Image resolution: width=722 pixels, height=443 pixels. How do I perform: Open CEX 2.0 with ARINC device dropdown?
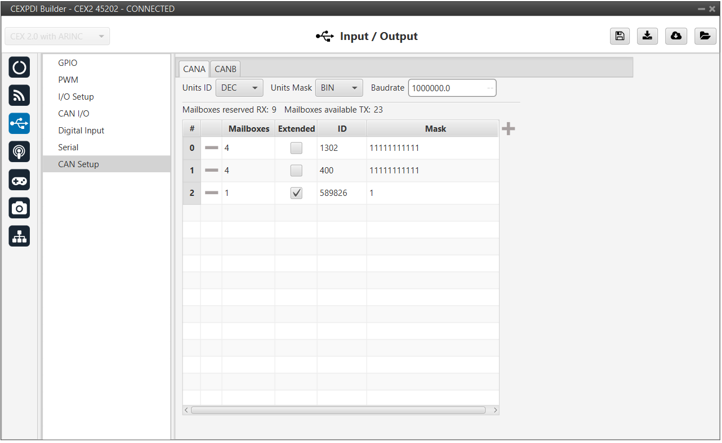[x=57, y=37]
